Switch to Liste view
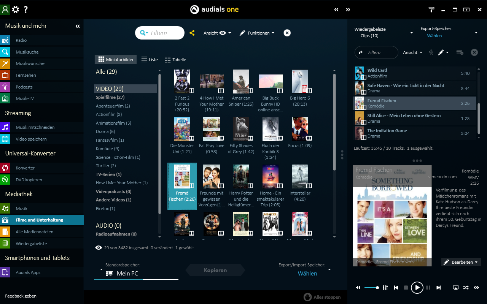The height and width of the screenshot is (304, 487). (x=150, y=60)
